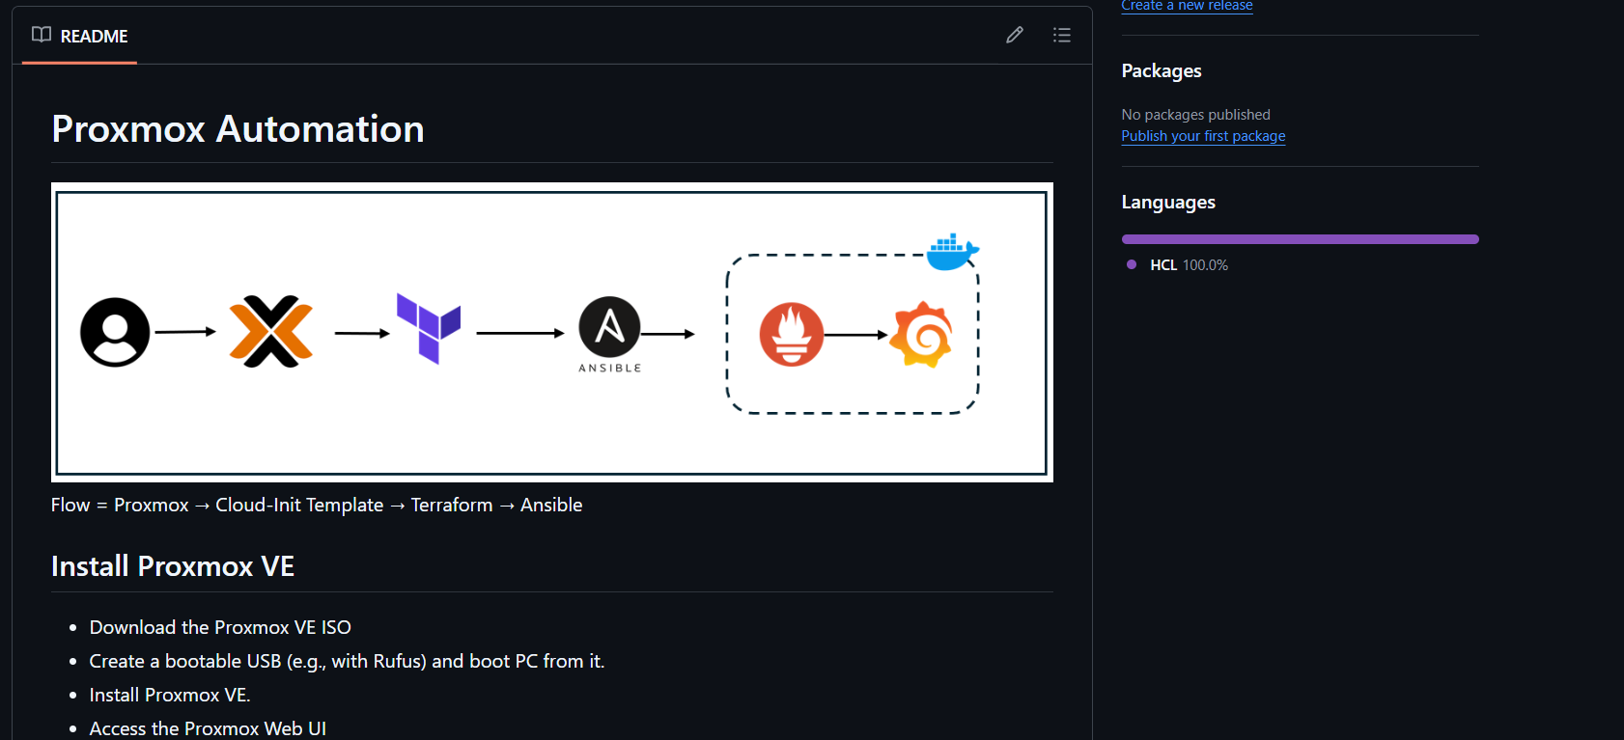Follow 'Publish your first package' link

coord(1203,136)
